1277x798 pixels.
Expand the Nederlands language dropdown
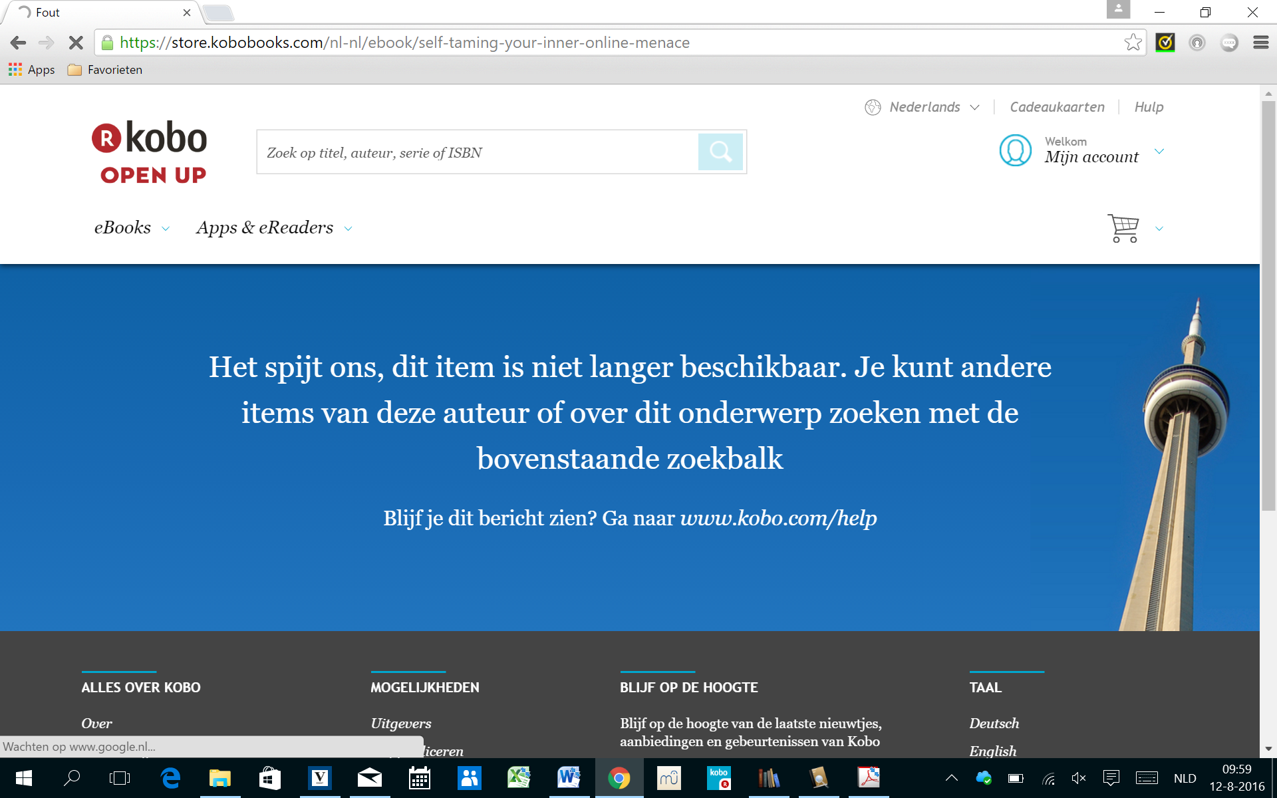[924, 107]
